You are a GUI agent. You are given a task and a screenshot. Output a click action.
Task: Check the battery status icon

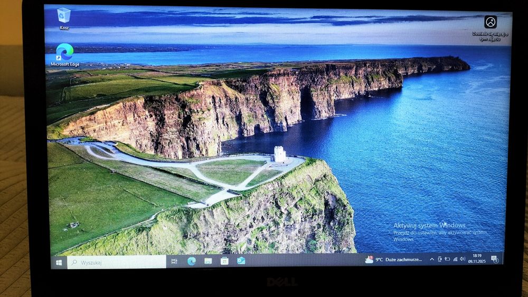[x=448, y=259]
